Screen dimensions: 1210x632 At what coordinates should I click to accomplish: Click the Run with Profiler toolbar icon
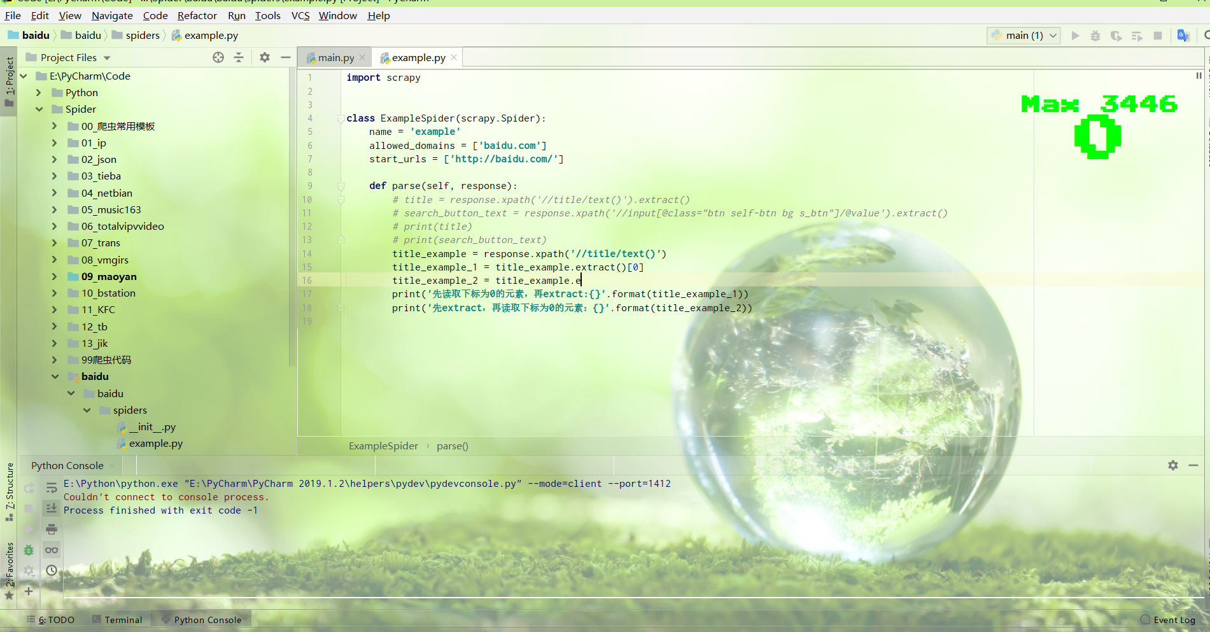click(1137, 36)
